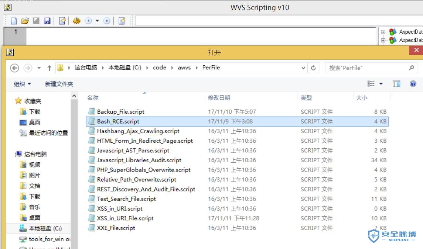Click the last toolbar edit-note icon
423x249 pixels.
click(x=122, y=21)
